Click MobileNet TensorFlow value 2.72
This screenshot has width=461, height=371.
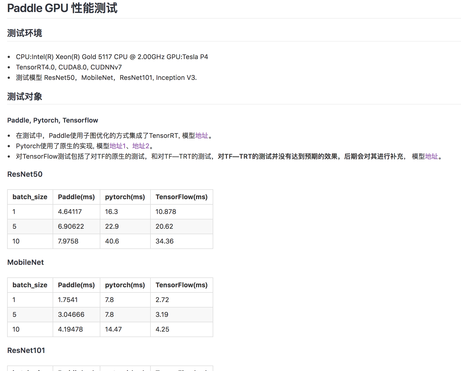pos(162,300)
